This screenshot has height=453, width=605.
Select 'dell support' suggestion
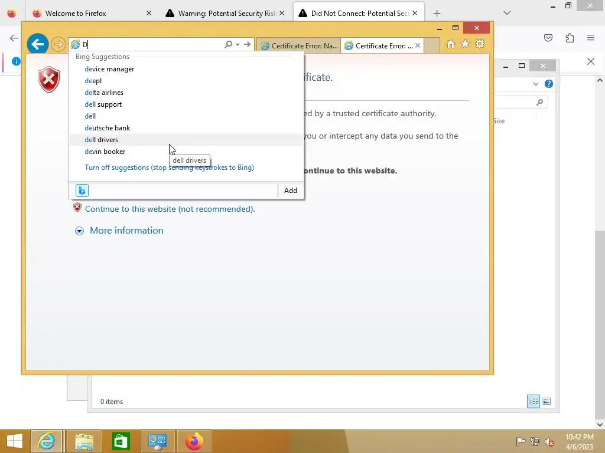[x=186, y=104]
